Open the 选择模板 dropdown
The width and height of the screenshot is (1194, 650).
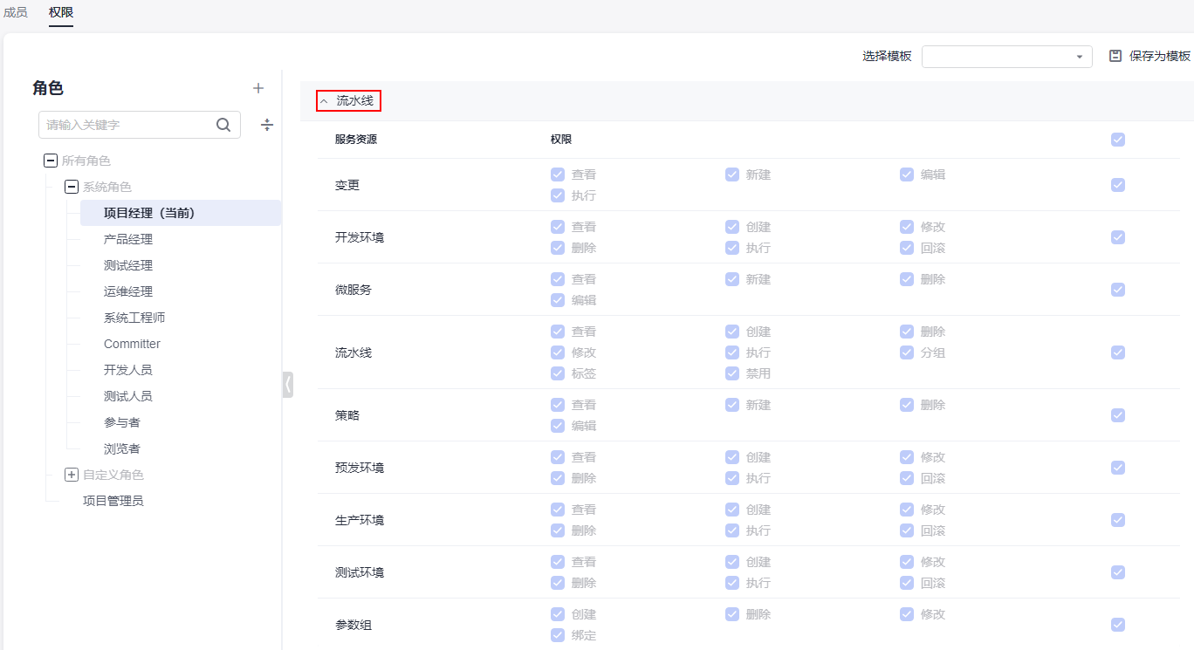click(1007, 56)
